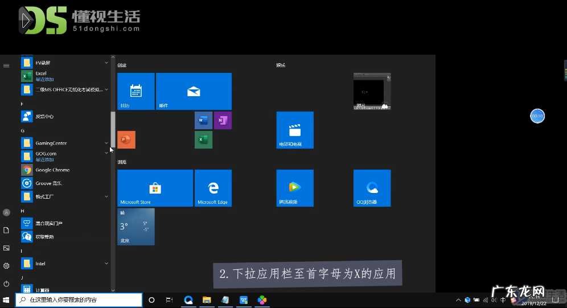Open 混合现实门户 (Mixed Reality Portal) app
The height and width of the screenshot is (308, 567).
(x=64, y=223)
